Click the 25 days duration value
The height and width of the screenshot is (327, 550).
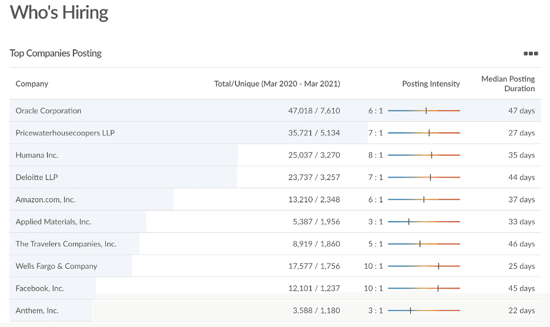tap(522, 266)
